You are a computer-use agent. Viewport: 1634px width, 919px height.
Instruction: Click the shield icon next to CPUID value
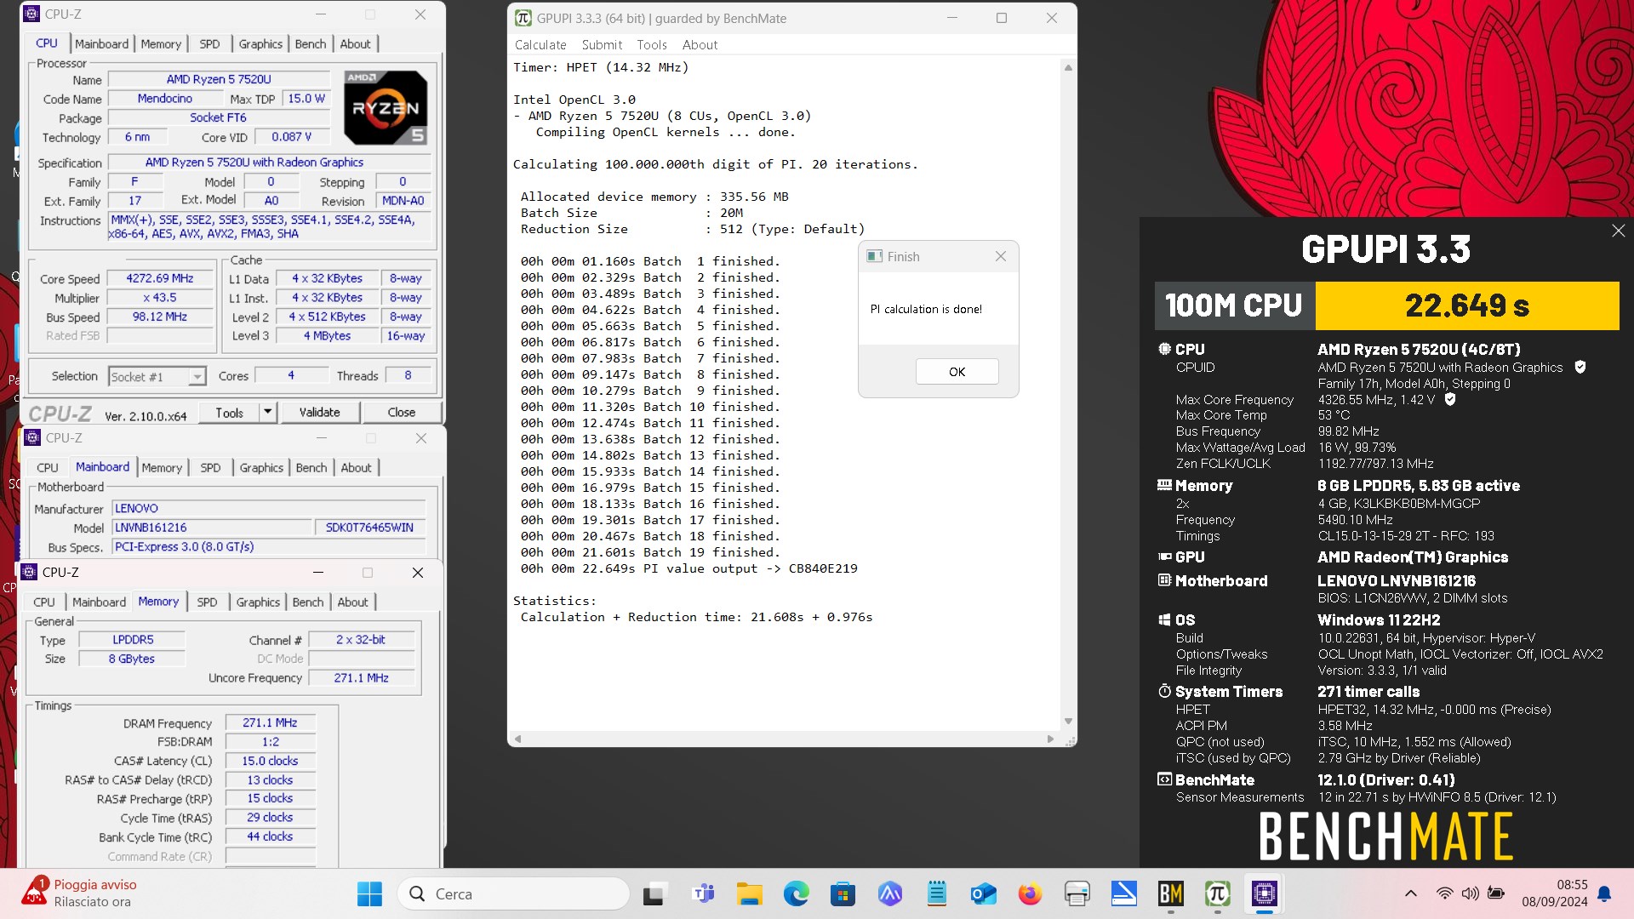1580,368
